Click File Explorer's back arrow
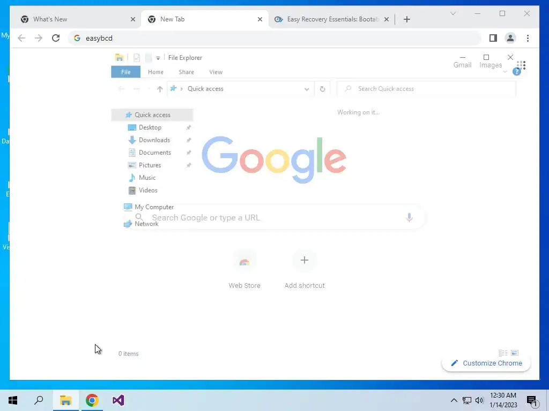 [x=121, y=89]
